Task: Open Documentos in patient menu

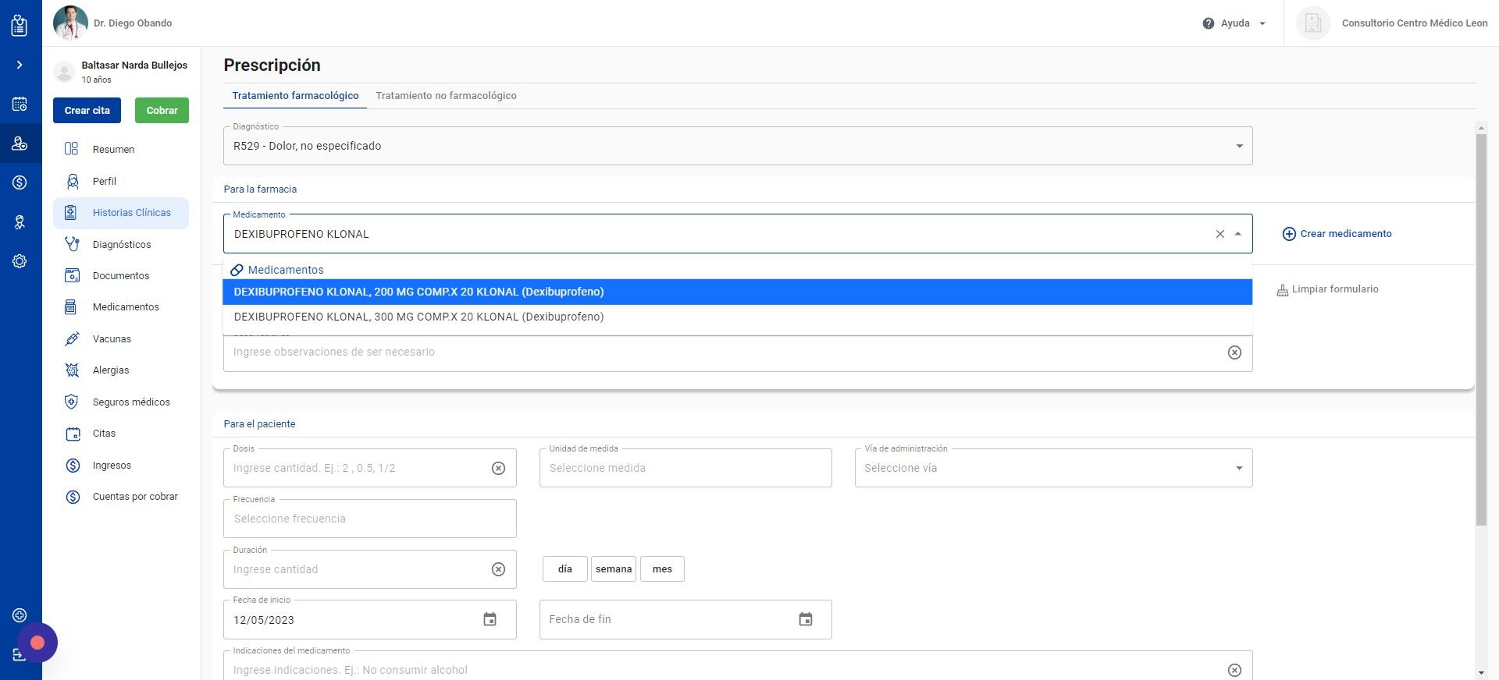Action: pyautogui.click(x=121, y=275)
